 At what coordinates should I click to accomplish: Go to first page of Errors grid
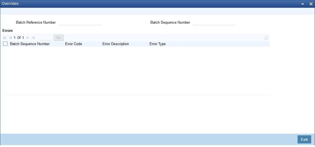[5, 38]
